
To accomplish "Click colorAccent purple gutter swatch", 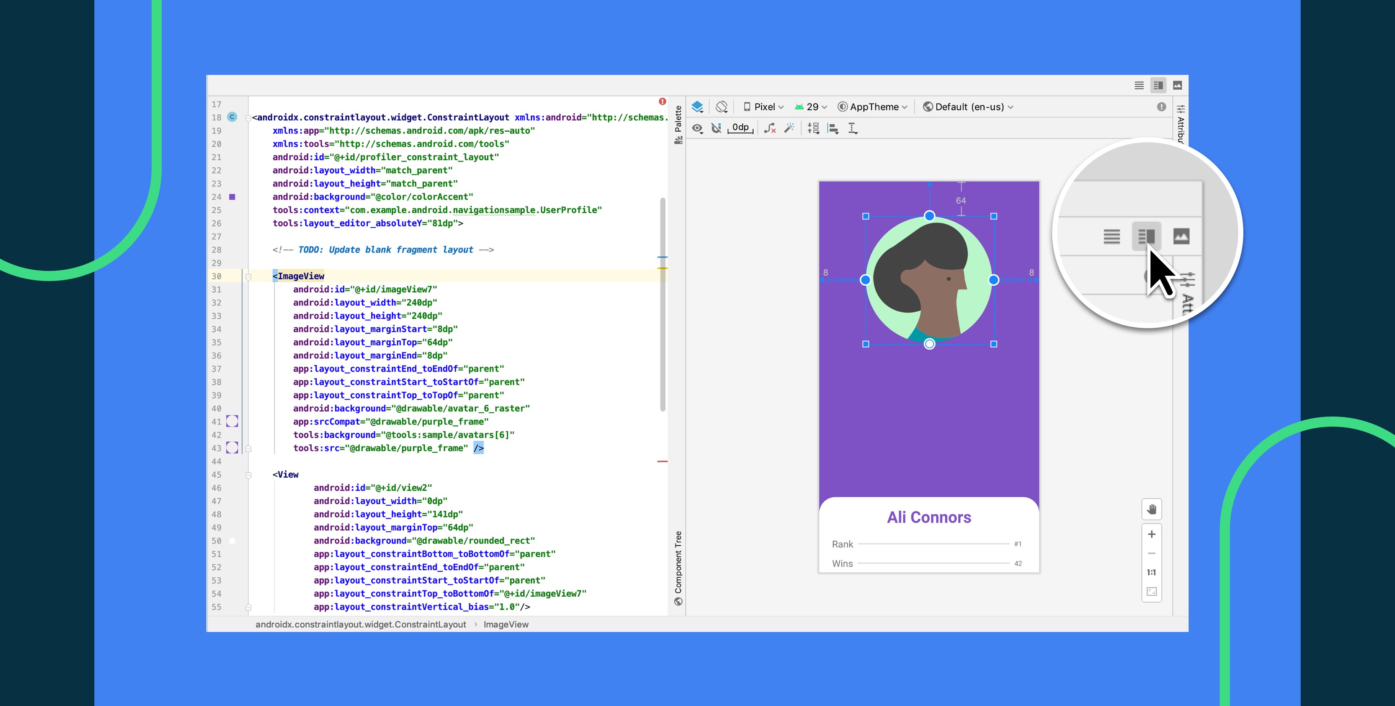I will 232,197.
